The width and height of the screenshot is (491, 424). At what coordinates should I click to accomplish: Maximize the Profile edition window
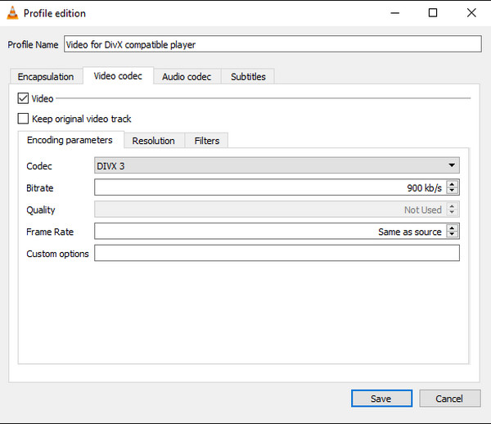pyautogui.click(x=433, y=13)
